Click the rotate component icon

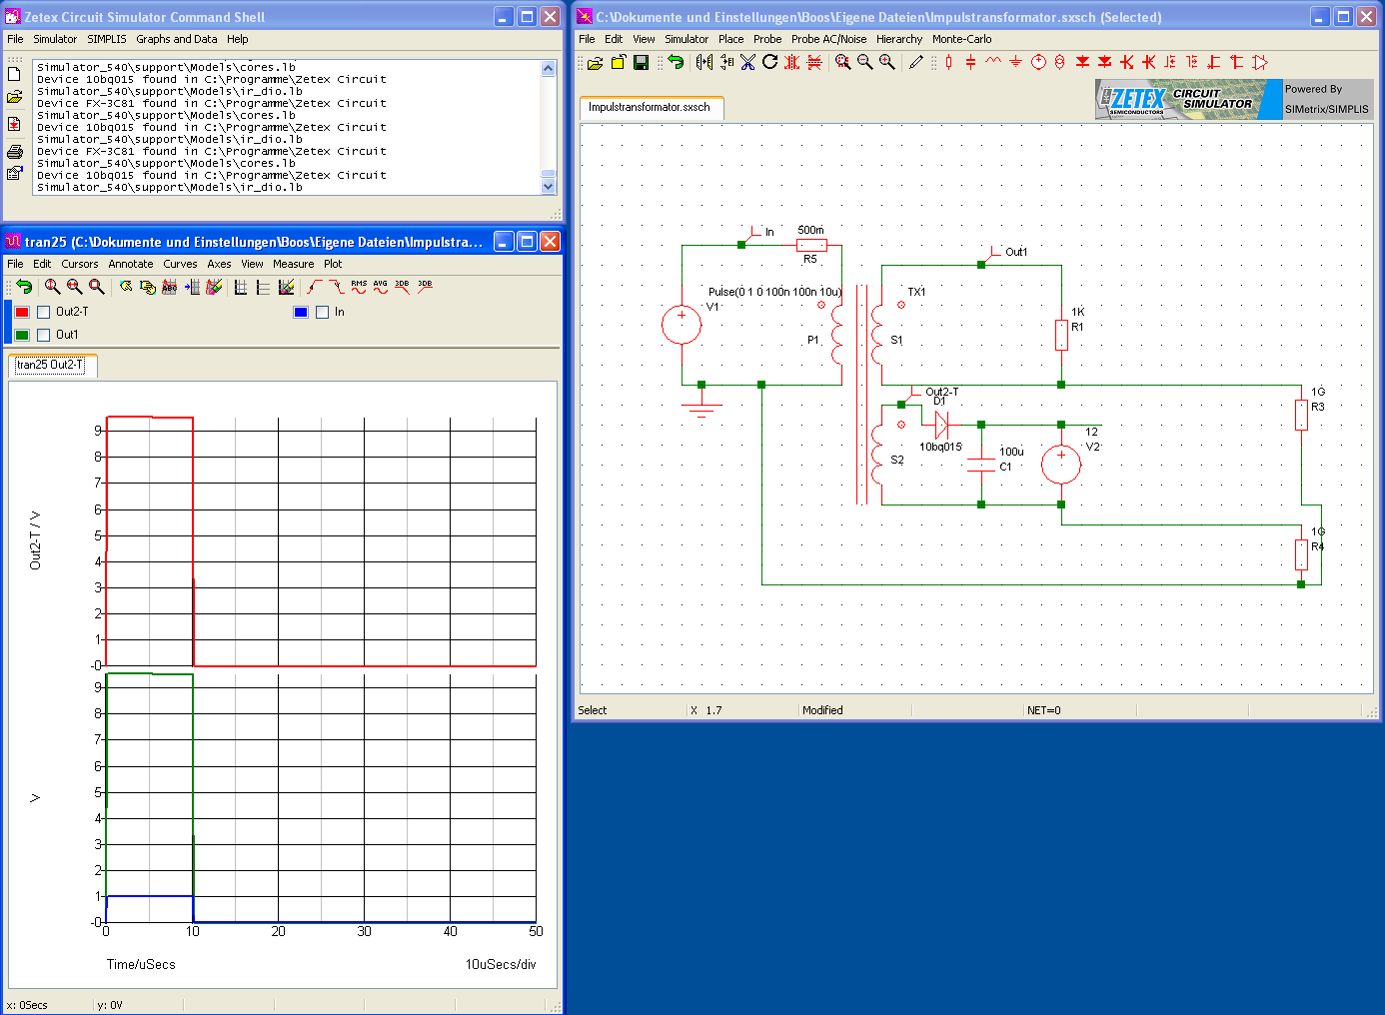tap(769, 62)
